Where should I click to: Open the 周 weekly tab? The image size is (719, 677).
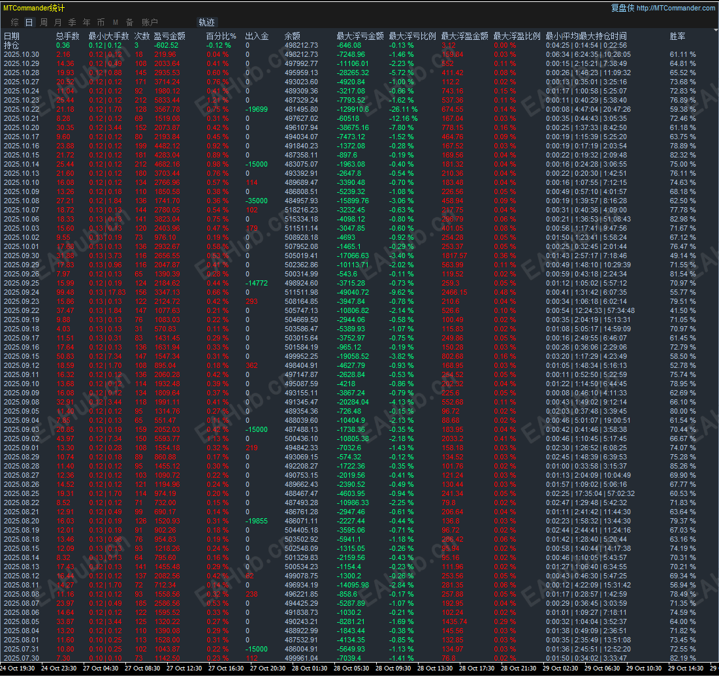[44, 22]
